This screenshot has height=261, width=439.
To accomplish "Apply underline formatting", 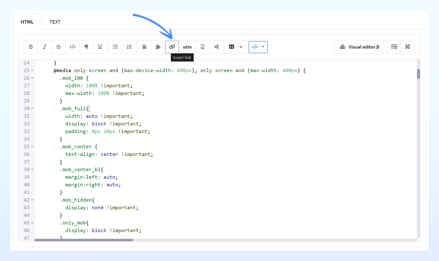I will pyautogui.click(x=100, y=47).
